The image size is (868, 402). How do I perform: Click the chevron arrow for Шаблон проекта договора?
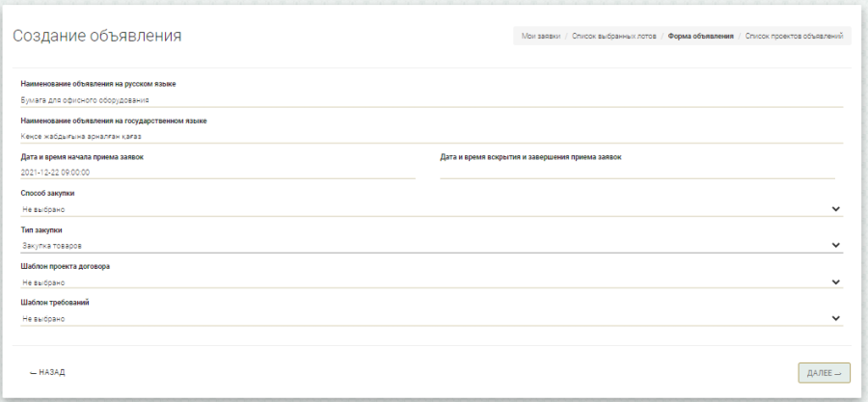[835, 281]
